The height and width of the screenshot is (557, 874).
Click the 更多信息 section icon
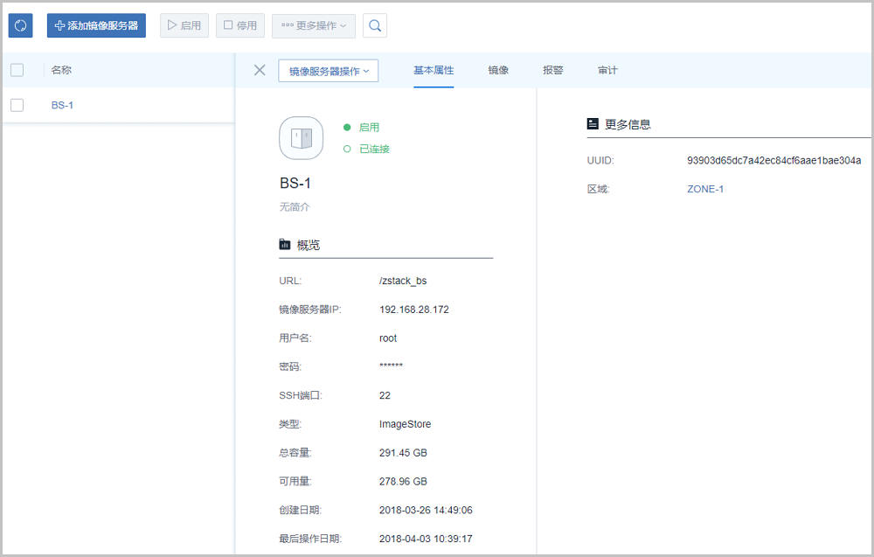coord(593,124)
